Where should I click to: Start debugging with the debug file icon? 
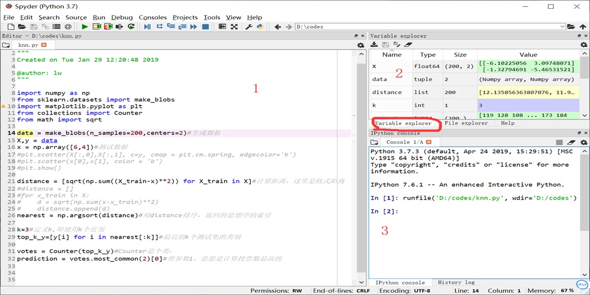click(147, 26)
